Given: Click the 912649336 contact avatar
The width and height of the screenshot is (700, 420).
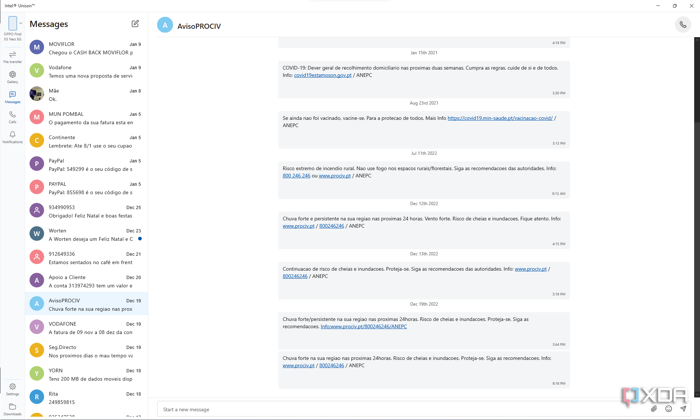Looking at the screenshot, I should point(37,257).
